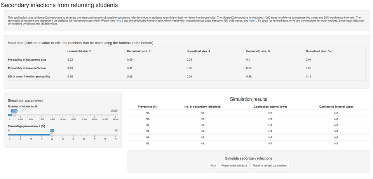Open the 'here' link for Wales household sizes

119,21
